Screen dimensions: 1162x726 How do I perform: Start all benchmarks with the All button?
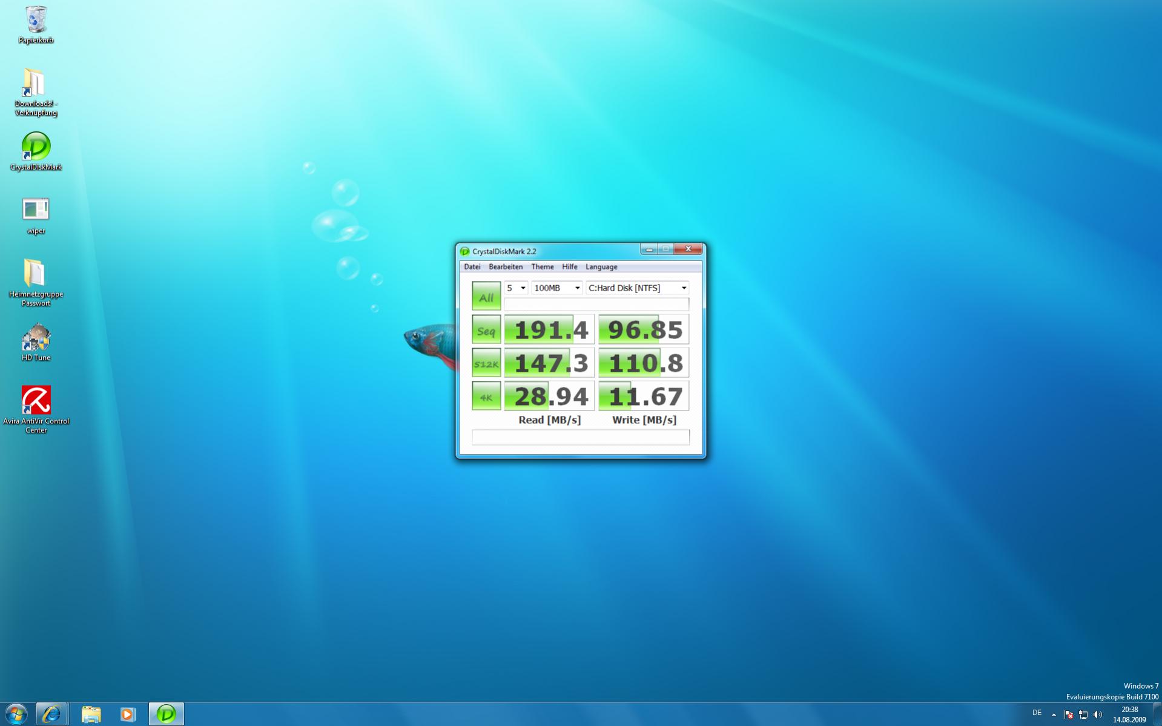click(486, 296)
